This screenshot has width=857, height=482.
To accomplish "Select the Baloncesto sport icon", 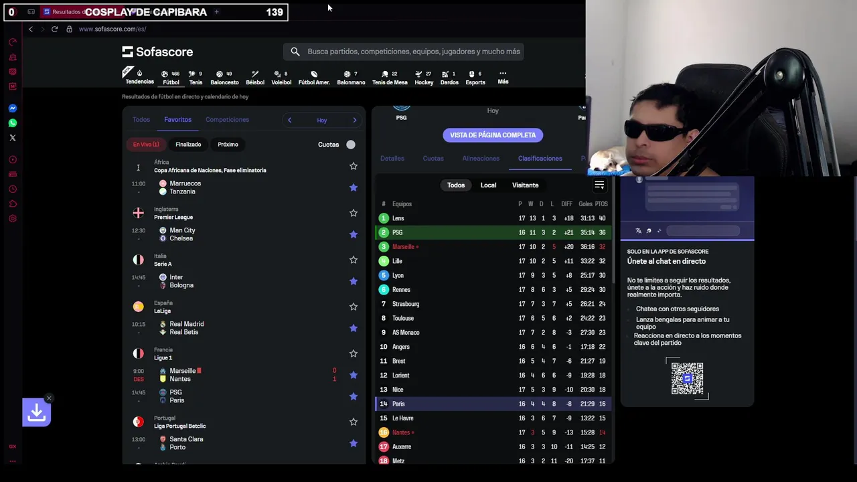I will click(224, 78).
